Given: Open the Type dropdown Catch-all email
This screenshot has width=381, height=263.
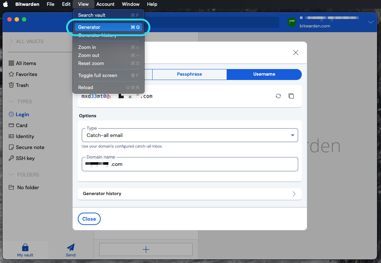Looking at the screenshot, I should click(190, 135).
